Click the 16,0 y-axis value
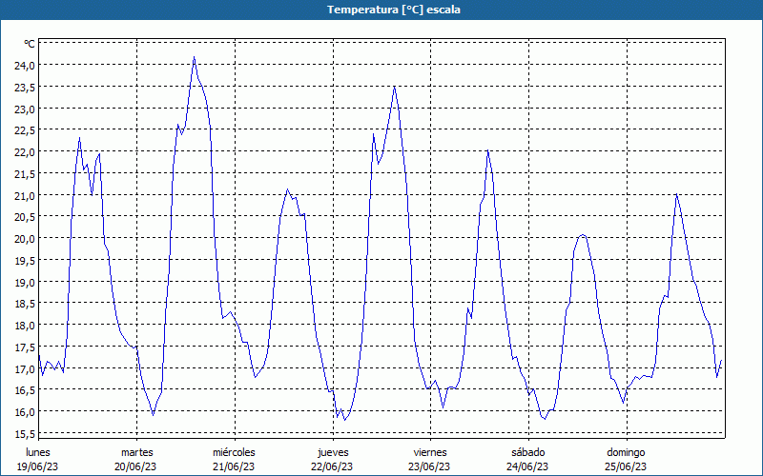The width and height of the screenshot is (763, 476). tap(25, 412)
